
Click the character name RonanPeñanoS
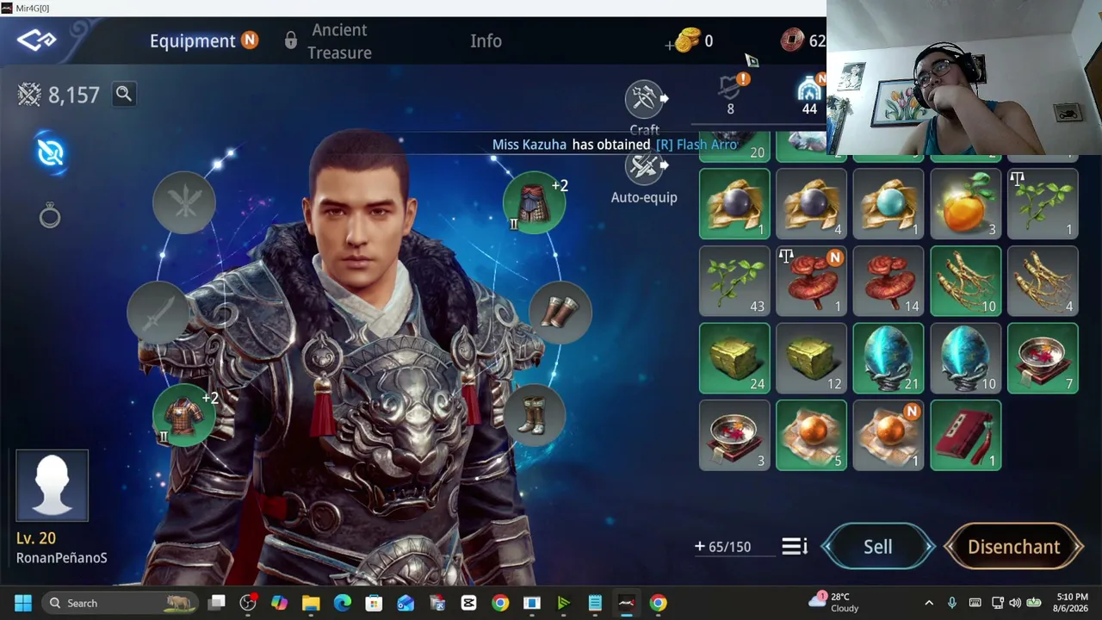click(x=62, y=558)
